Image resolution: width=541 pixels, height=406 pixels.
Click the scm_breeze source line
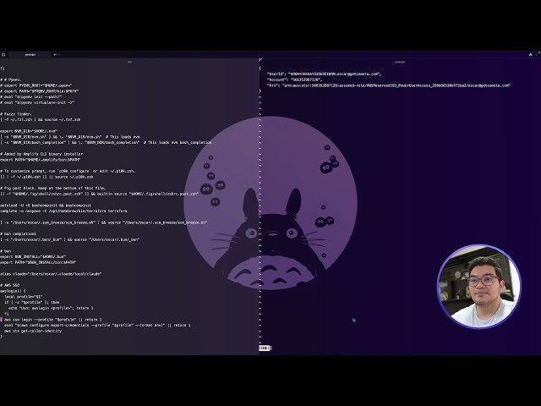(103, 222)
